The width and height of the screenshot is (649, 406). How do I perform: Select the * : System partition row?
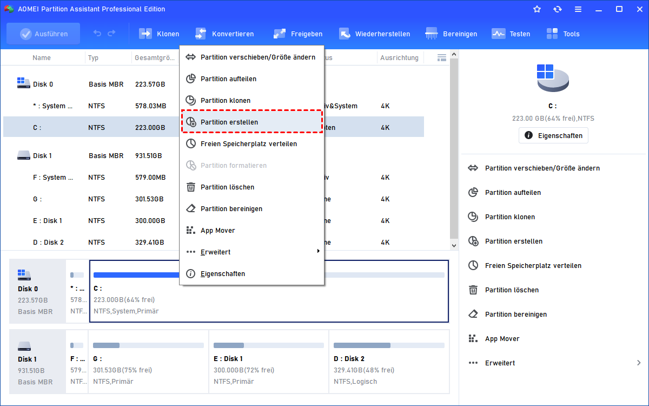pos(214,106)
